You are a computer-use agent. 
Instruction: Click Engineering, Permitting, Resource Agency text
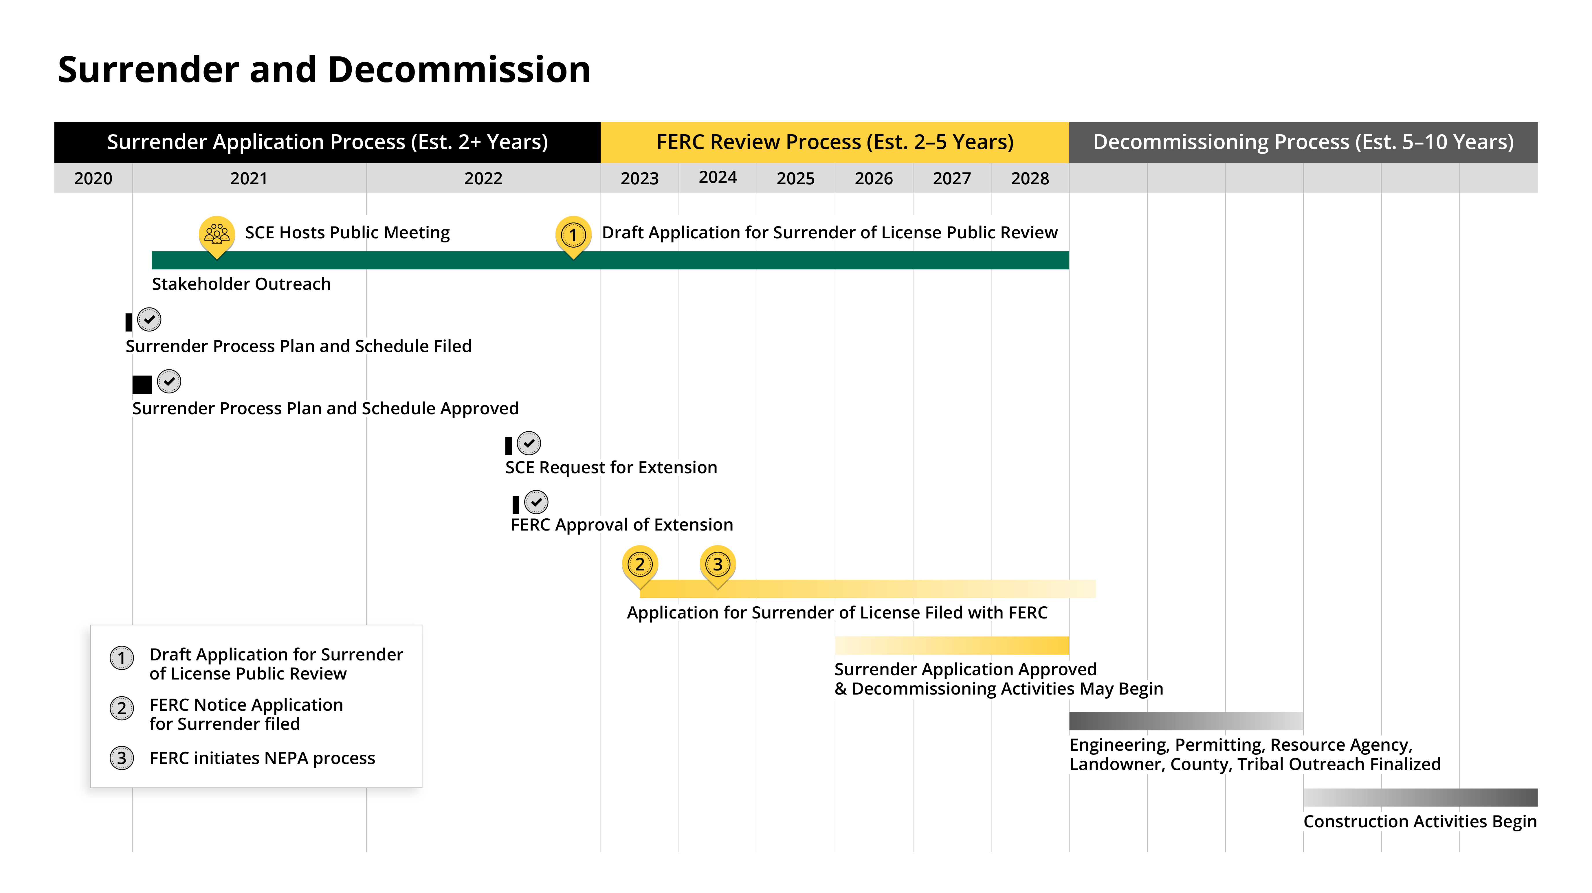(x=1255, y=754)
